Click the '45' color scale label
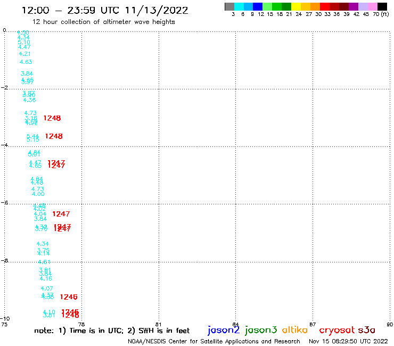Image resolution: width=394 pixels, height=346 pixels. pos(366,14)
